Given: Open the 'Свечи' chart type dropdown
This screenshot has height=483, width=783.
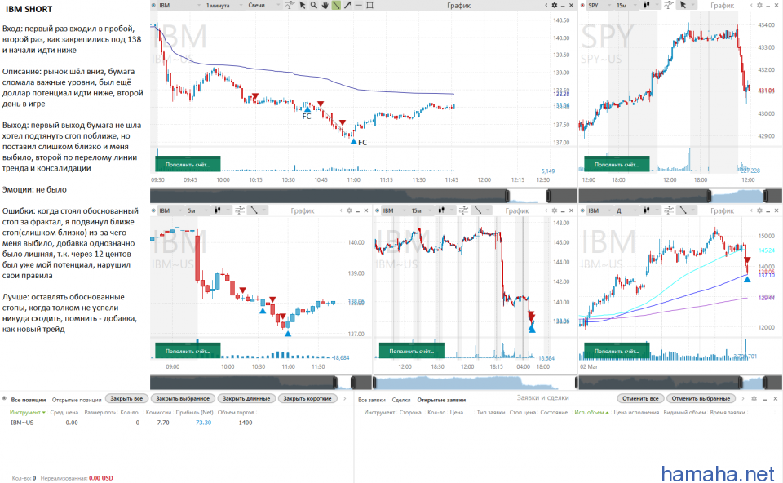Looking at the screenshot, I should [263, 5].
